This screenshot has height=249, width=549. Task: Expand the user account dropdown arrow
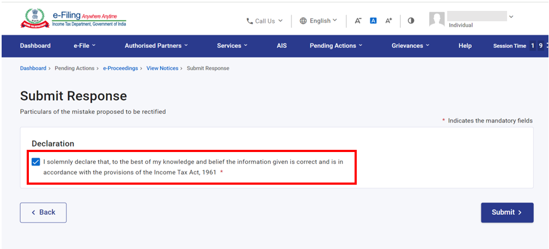(511, 17)
